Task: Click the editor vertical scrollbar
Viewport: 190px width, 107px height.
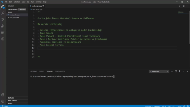Action: [189, 27]
